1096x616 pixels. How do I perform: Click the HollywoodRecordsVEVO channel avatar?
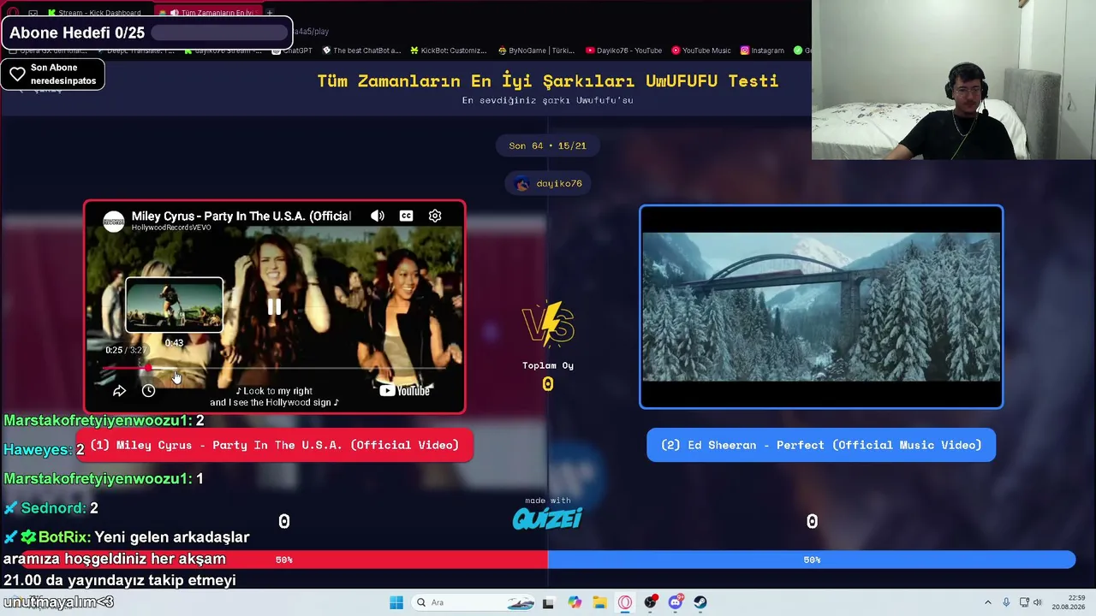114,221
